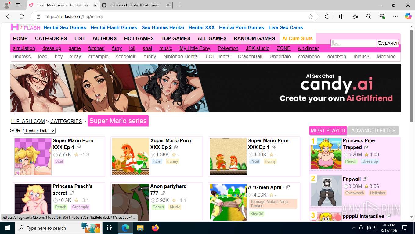
Task: Open the ALL GAMES menu item
Action: pyautogui.click(x=212, y=38)
